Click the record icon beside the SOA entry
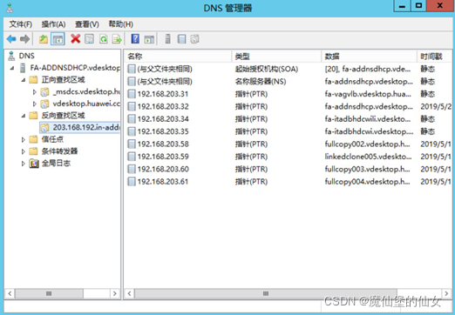Viewport: 455px width, 315px height. pos(132,69)
